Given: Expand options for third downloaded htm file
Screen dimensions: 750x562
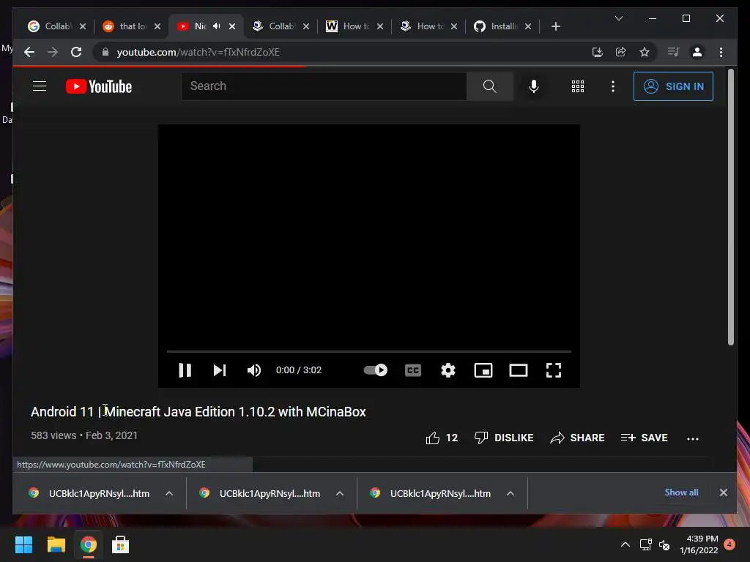Looking at the screenshot, I should pos(510,493).
